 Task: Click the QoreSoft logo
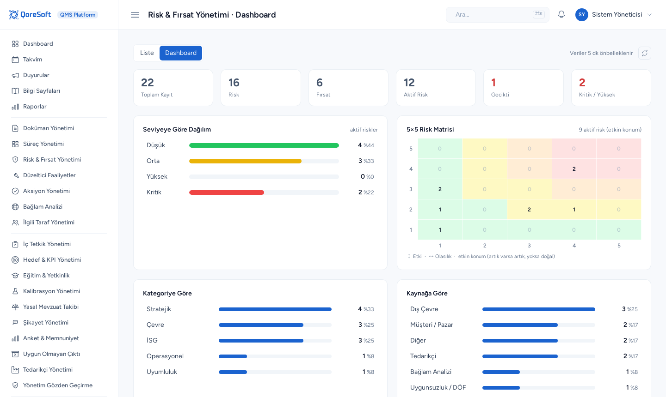[x=30, y=15]
